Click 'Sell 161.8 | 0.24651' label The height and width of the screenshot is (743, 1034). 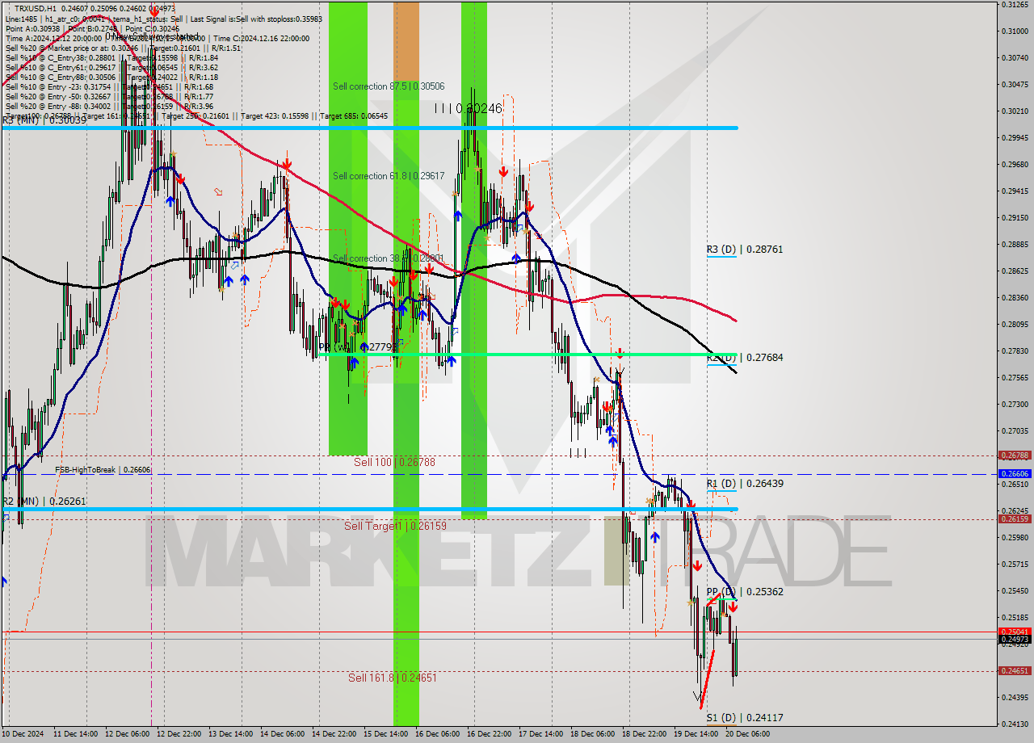click(x=393, y=678)
